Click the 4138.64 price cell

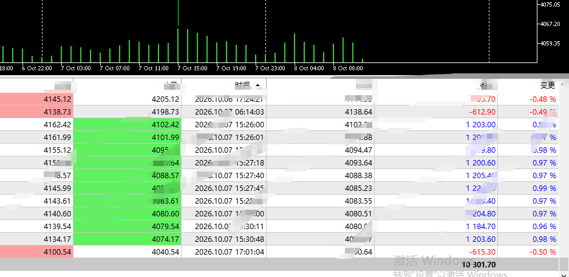point(358,112)
